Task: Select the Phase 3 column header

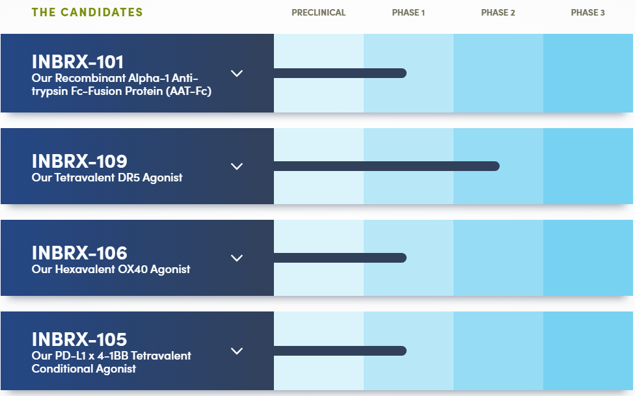Action: [588, 12]
